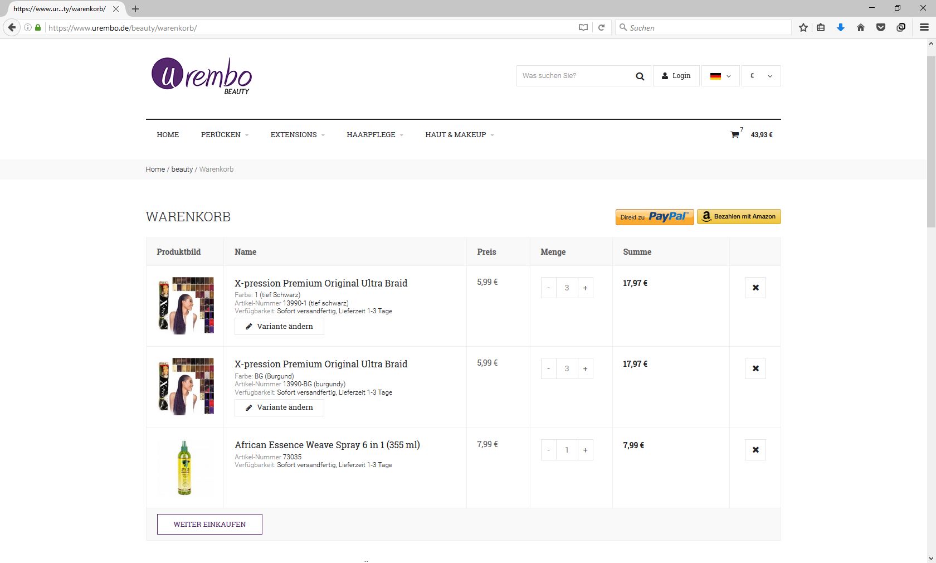Open the Home breadcrumb link

click(155, 169)
